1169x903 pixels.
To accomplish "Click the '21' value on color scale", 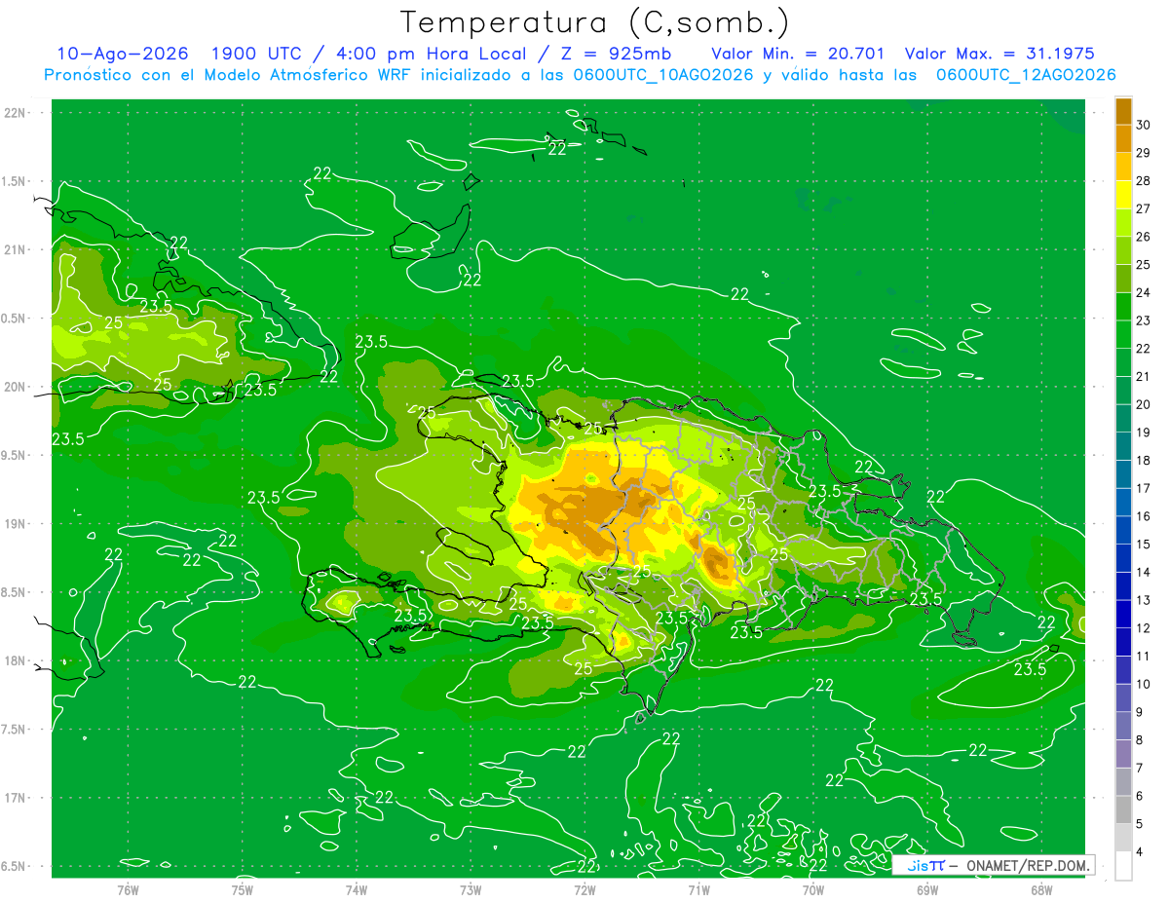I will point(1143,377).
